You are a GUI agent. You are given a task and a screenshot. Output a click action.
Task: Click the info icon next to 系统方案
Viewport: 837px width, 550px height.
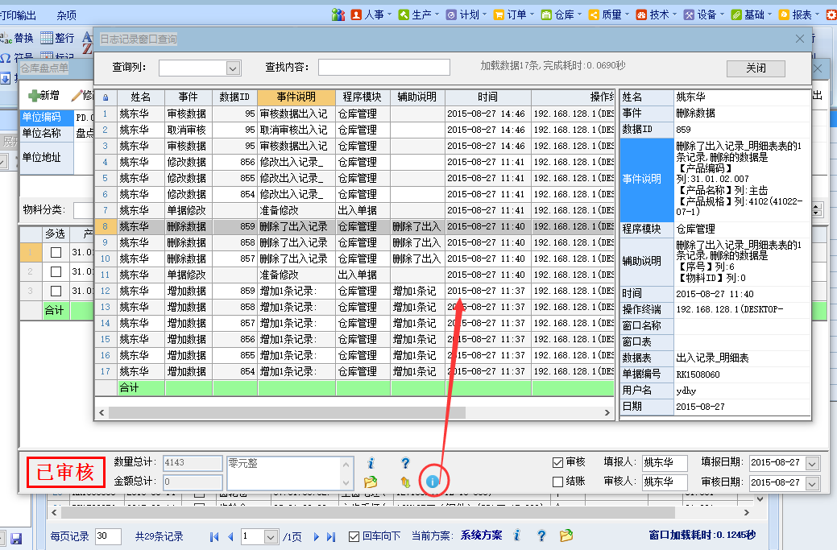point(516,535)
